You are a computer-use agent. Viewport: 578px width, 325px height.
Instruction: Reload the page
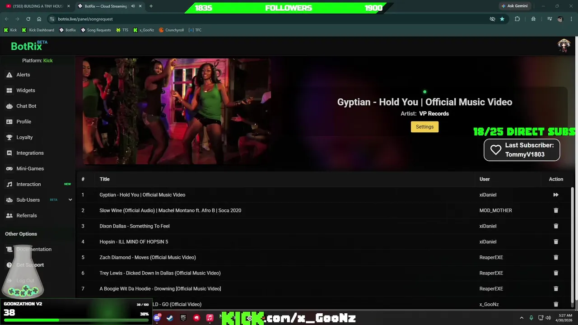28,19
